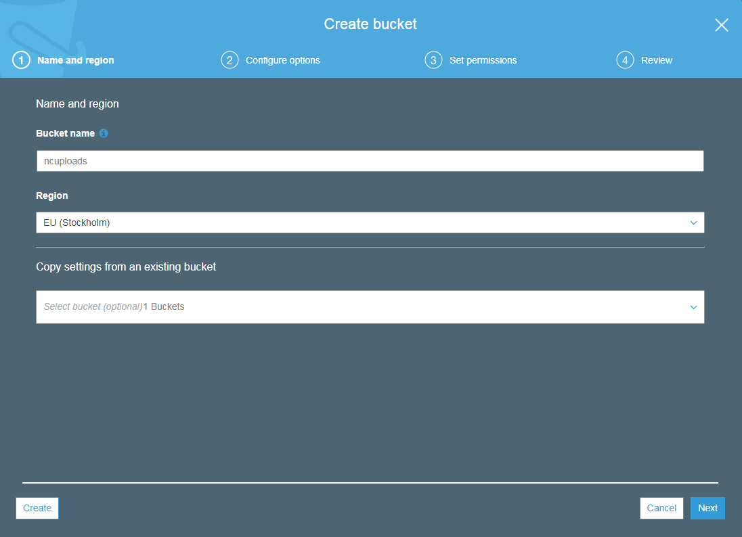Open the Select bucket (optional) dropdown

[x=370, y=307]
